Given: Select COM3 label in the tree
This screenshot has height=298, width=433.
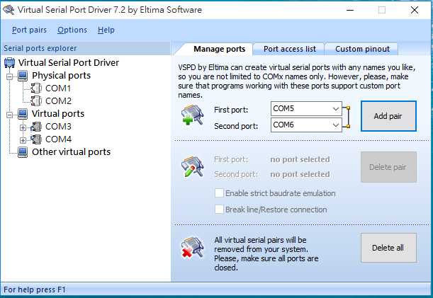Looking at the screenshot, I should [x=58, y=127].
